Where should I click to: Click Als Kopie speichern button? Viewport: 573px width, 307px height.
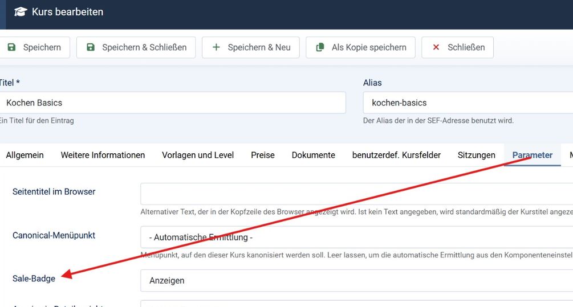pos(361,47)
